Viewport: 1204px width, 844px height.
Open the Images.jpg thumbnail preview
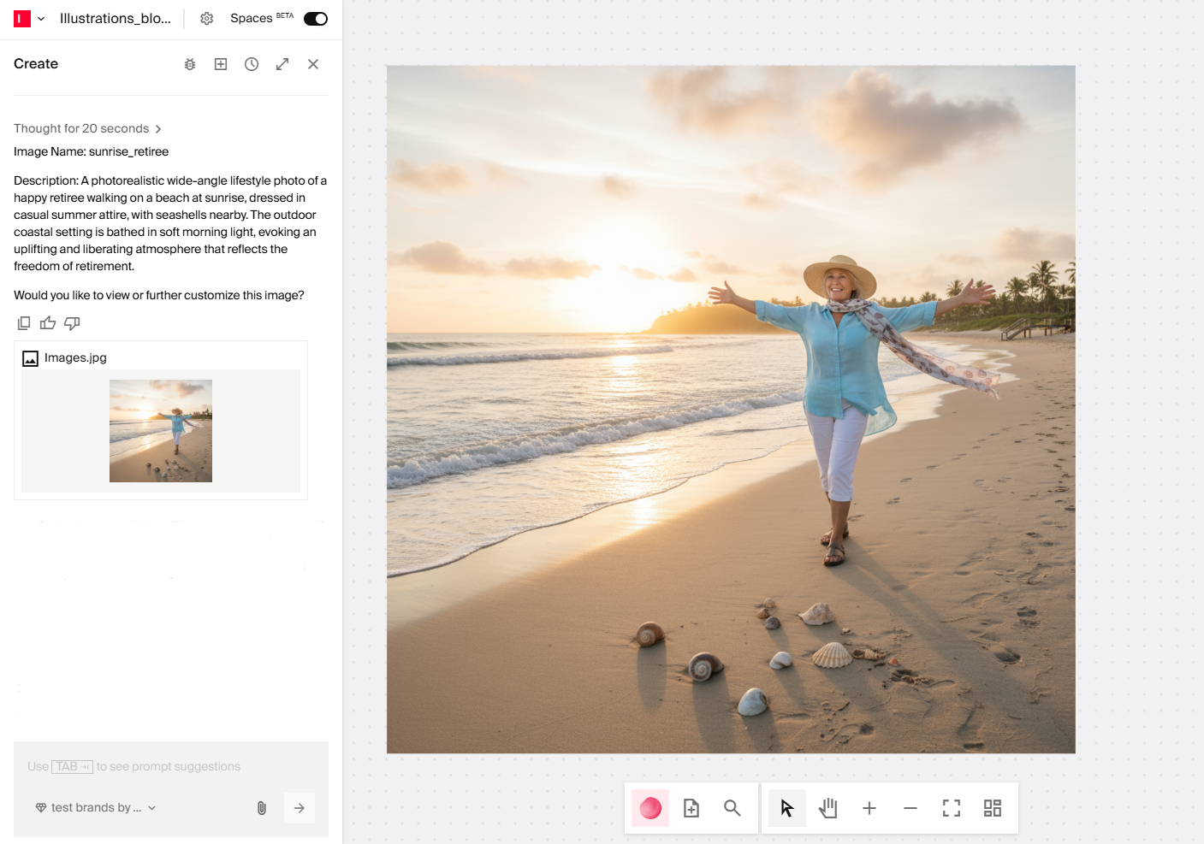[161, 431]
